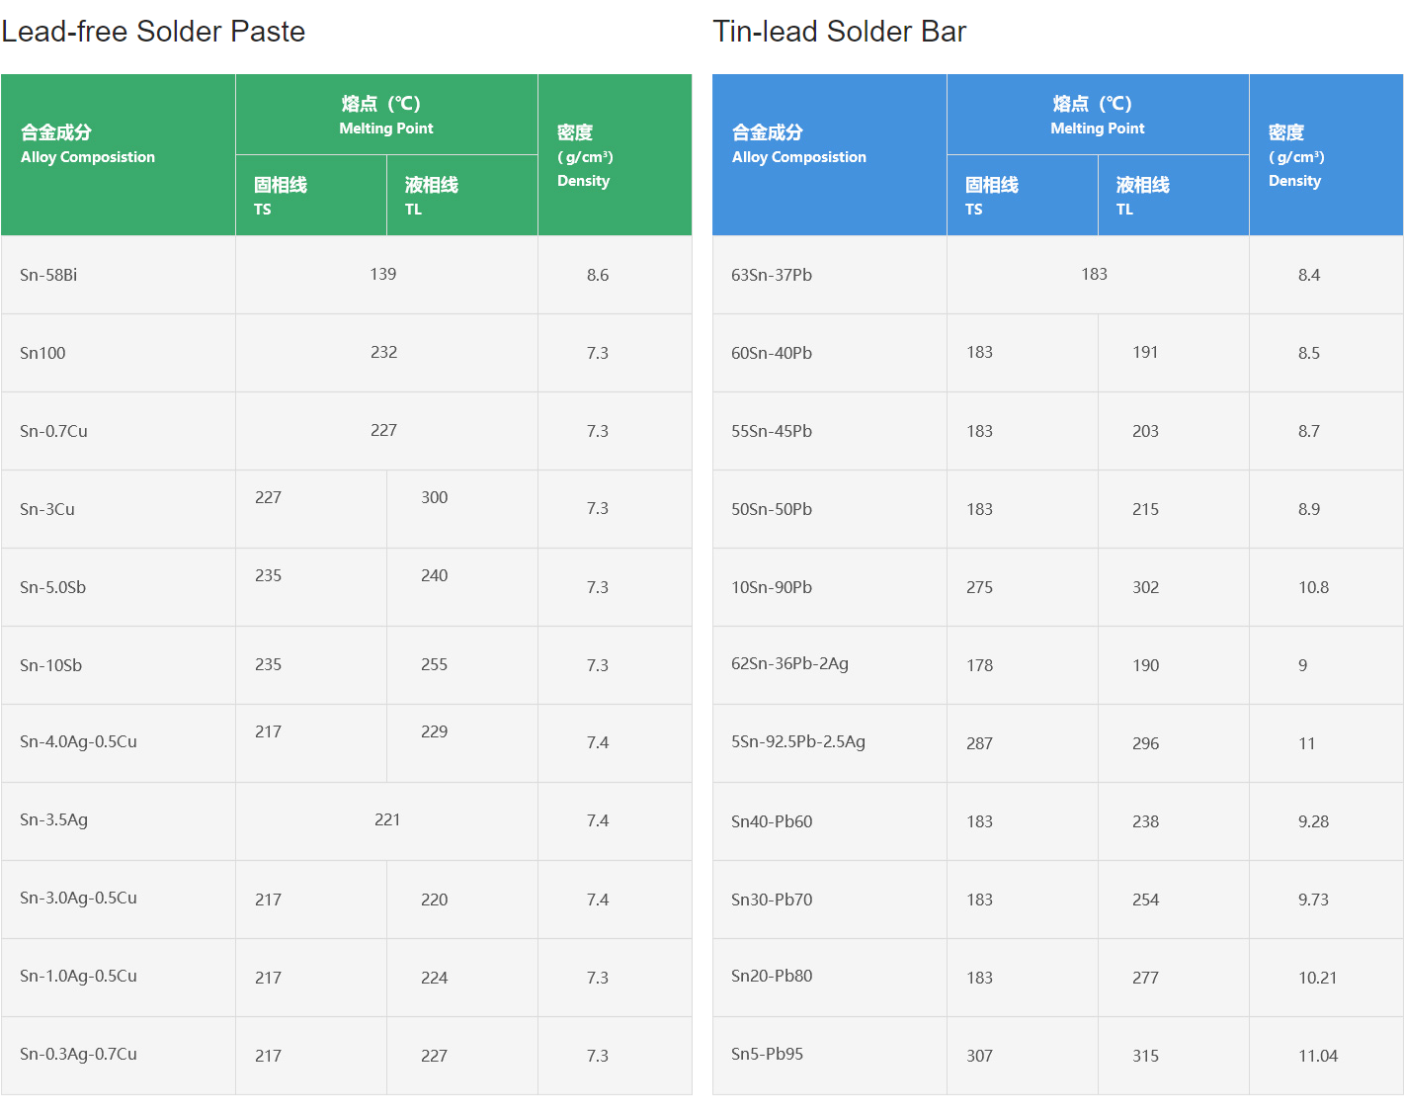Click the Sn-3.5Ag melting point 221
Screen dimensions: 1404x1115
[x=387, y=819]
